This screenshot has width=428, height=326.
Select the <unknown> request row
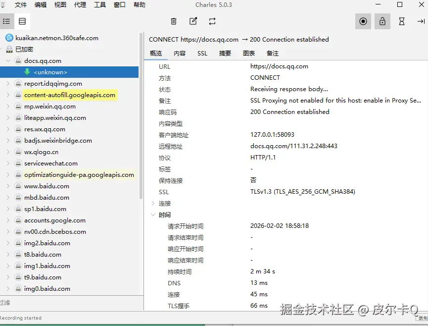point(69,72)
